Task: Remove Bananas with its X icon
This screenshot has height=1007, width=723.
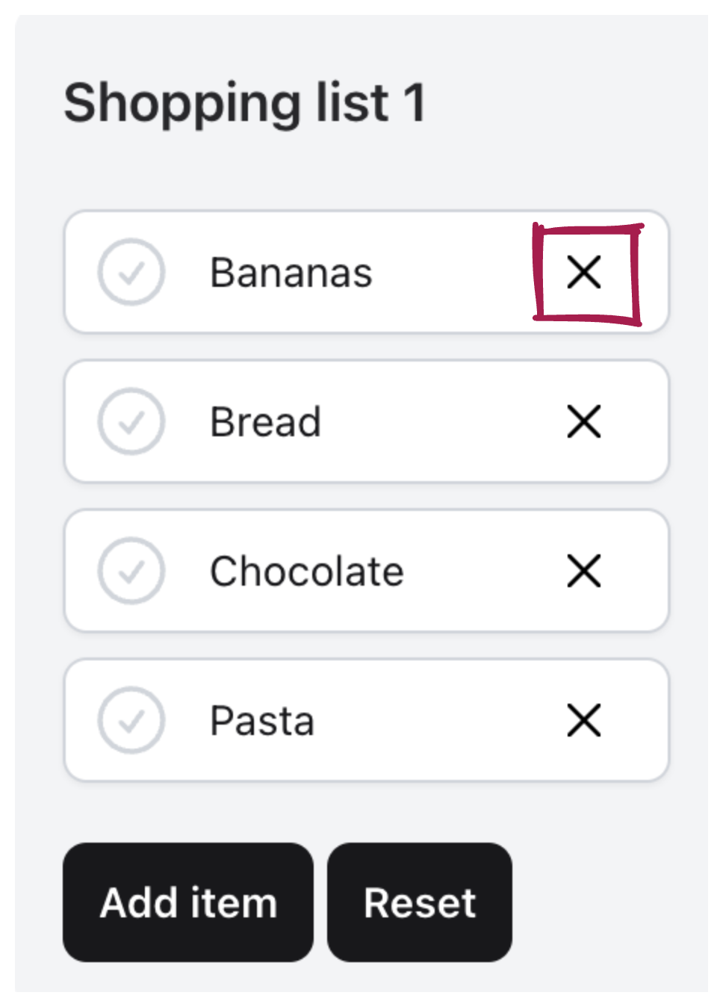Action: [x=584, y=272]
